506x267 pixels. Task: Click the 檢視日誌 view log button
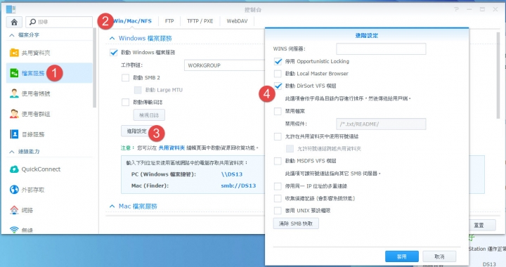[x=149, y=115]
